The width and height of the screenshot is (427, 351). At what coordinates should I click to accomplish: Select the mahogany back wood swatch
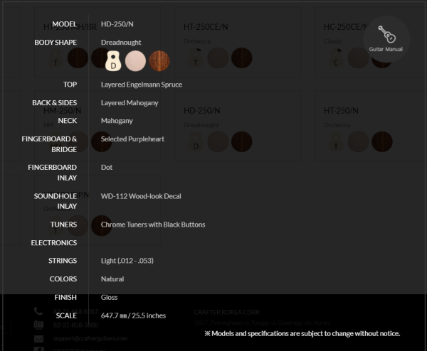click(159, 61)
